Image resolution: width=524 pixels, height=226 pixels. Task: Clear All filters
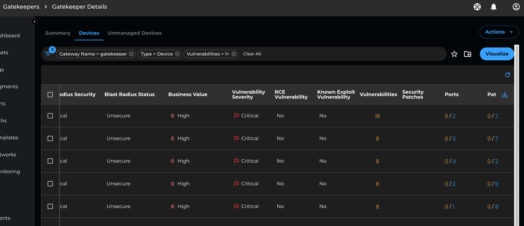[x=252, y=54]
